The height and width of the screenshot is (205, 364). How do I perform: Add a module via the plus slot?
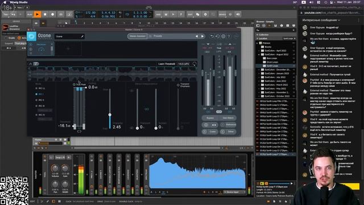click(68, 49)
